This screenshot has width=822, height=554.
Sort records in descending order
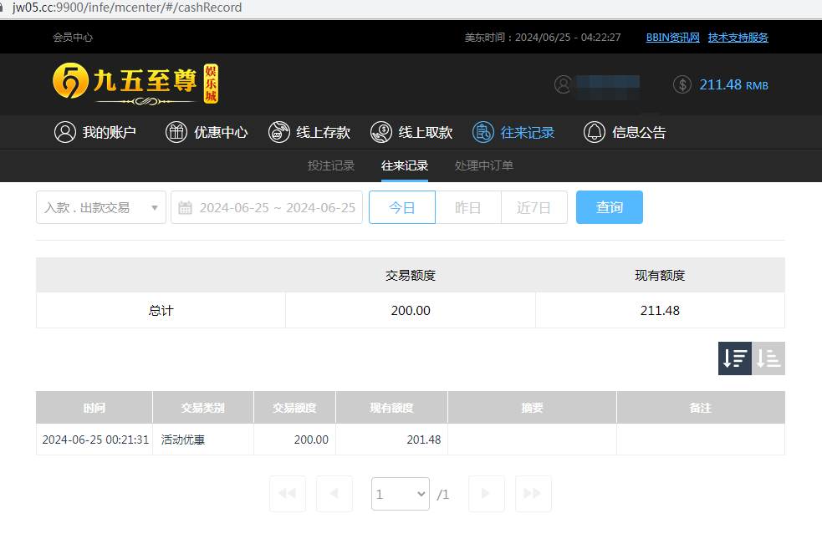[x=735, y=358]
